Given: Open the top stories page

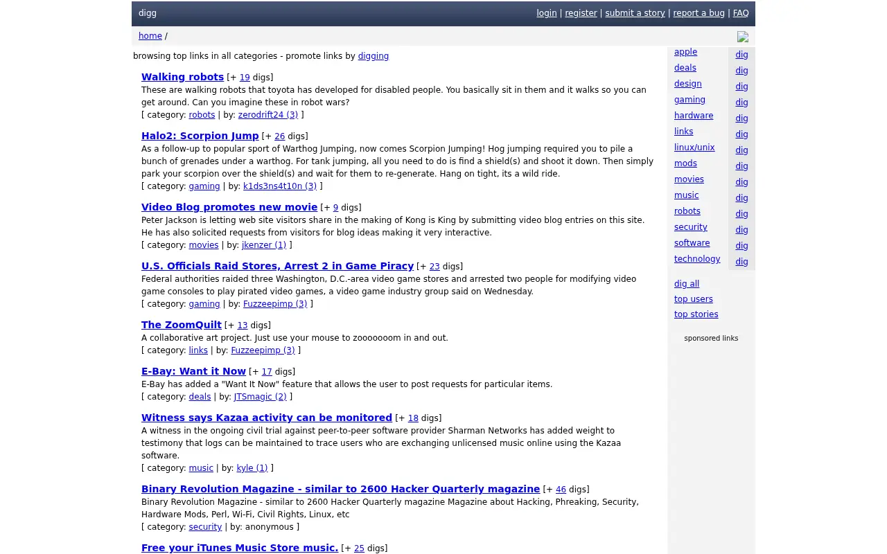Looking at the screenshot, I should [696, 314].
